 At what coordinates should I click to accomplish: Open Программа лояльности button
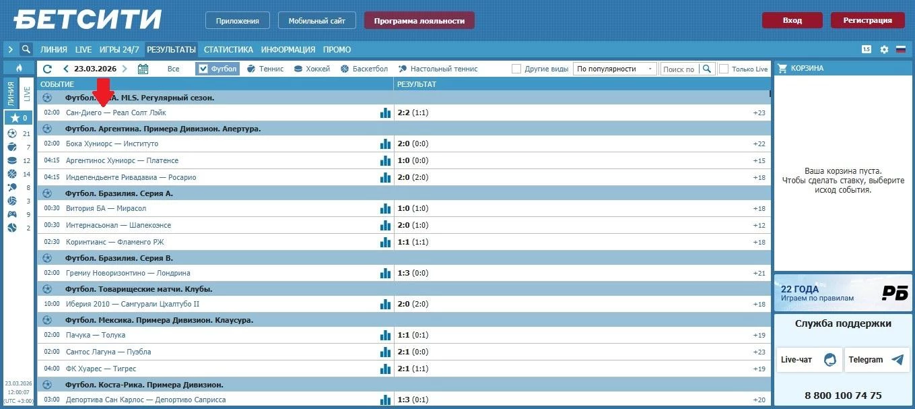click(419, 20)
